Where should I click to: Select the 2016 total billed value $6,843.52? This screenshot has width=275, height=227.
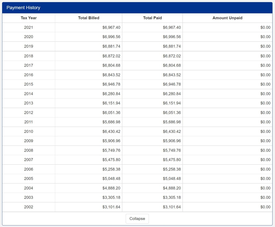(111, 75)
